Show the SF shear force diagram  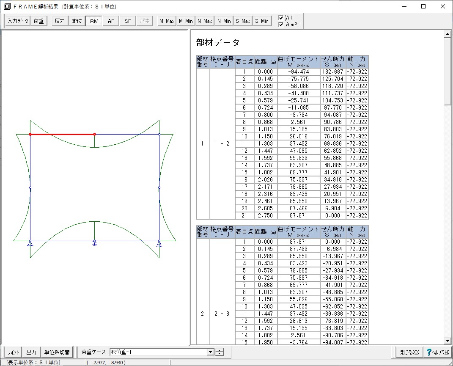coord(128,21)
